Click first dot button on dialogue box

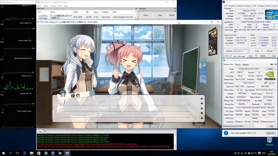tap(202, 99)
